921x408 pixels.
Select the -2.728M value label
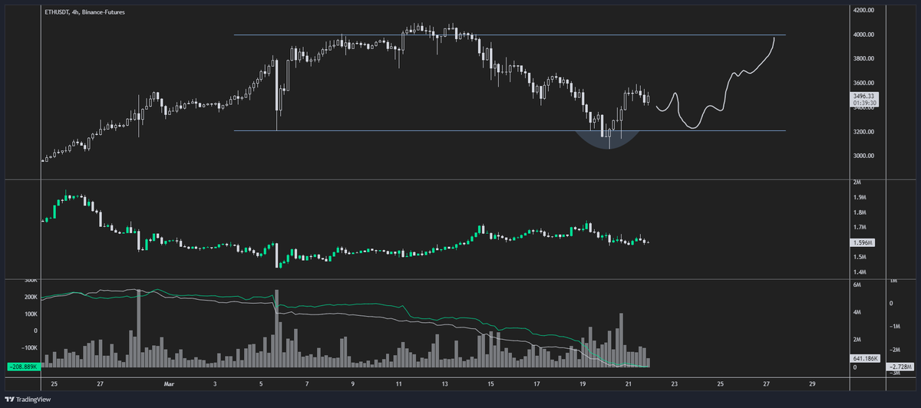point(899,367)
